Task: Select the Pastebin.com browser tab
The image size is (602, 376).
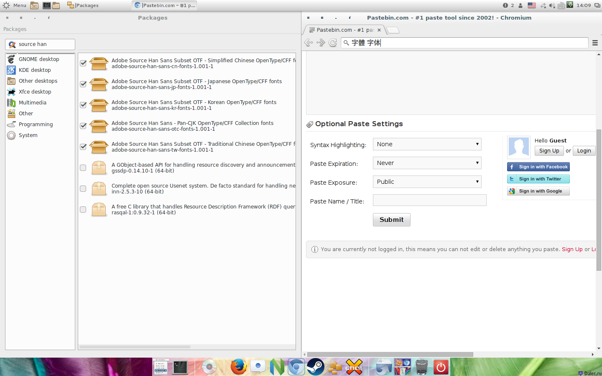Action: click(x=344, y=30)
